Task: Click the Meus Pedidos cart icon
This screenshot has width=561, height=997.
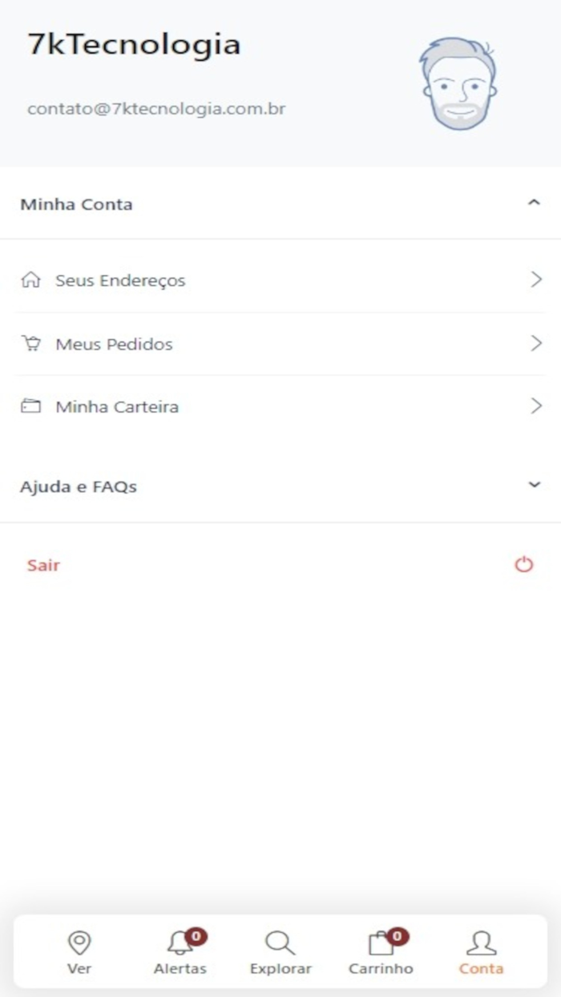Action: tap(30, 344)
